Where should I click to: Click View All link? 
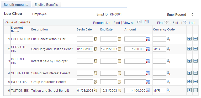point(129,23)
